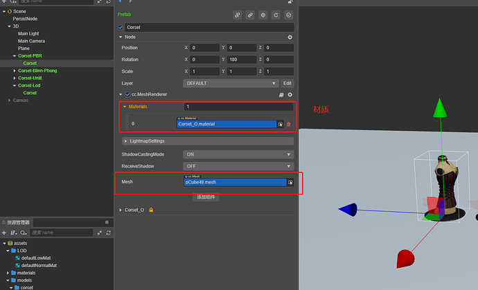Collapse the LOD folder
This screenshot has height=290, width=478.
click(x=8, y=251)
